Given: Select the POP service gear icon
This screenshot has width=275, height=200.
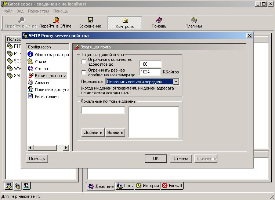Looking at the screenshot, I should [10, 53].
